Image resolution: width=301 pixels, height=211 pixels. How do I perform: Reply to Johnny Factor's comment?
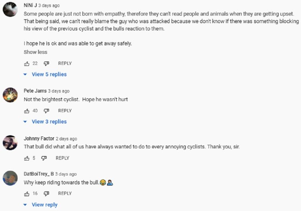coord(62,158)
